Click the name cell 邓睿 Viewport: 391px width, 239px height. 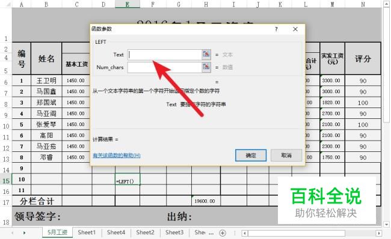[46, 157]
